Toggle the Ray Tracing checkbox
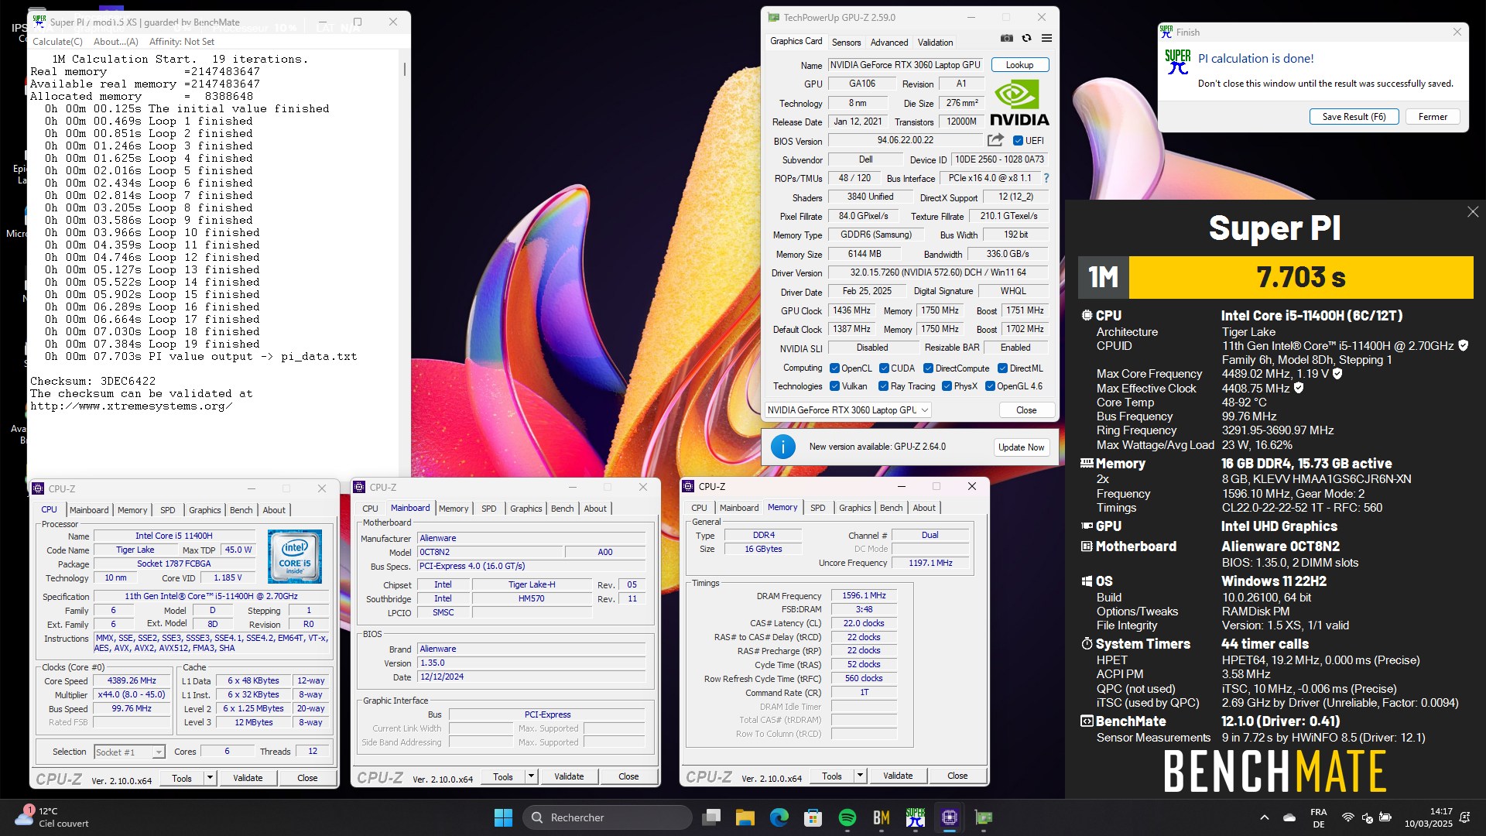 click(883, 386)
